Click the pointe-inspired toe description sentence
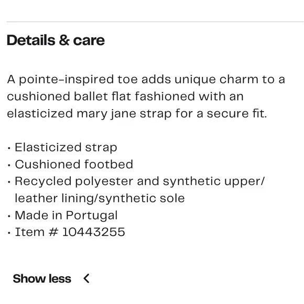304x304 pixels. 146,96
